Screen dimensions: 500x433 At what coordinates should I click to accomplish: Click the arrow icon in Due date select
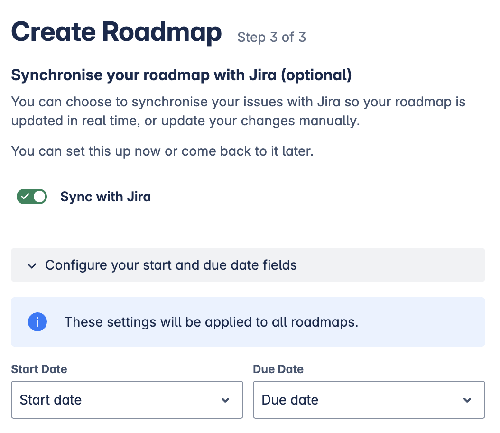[467, 400]
